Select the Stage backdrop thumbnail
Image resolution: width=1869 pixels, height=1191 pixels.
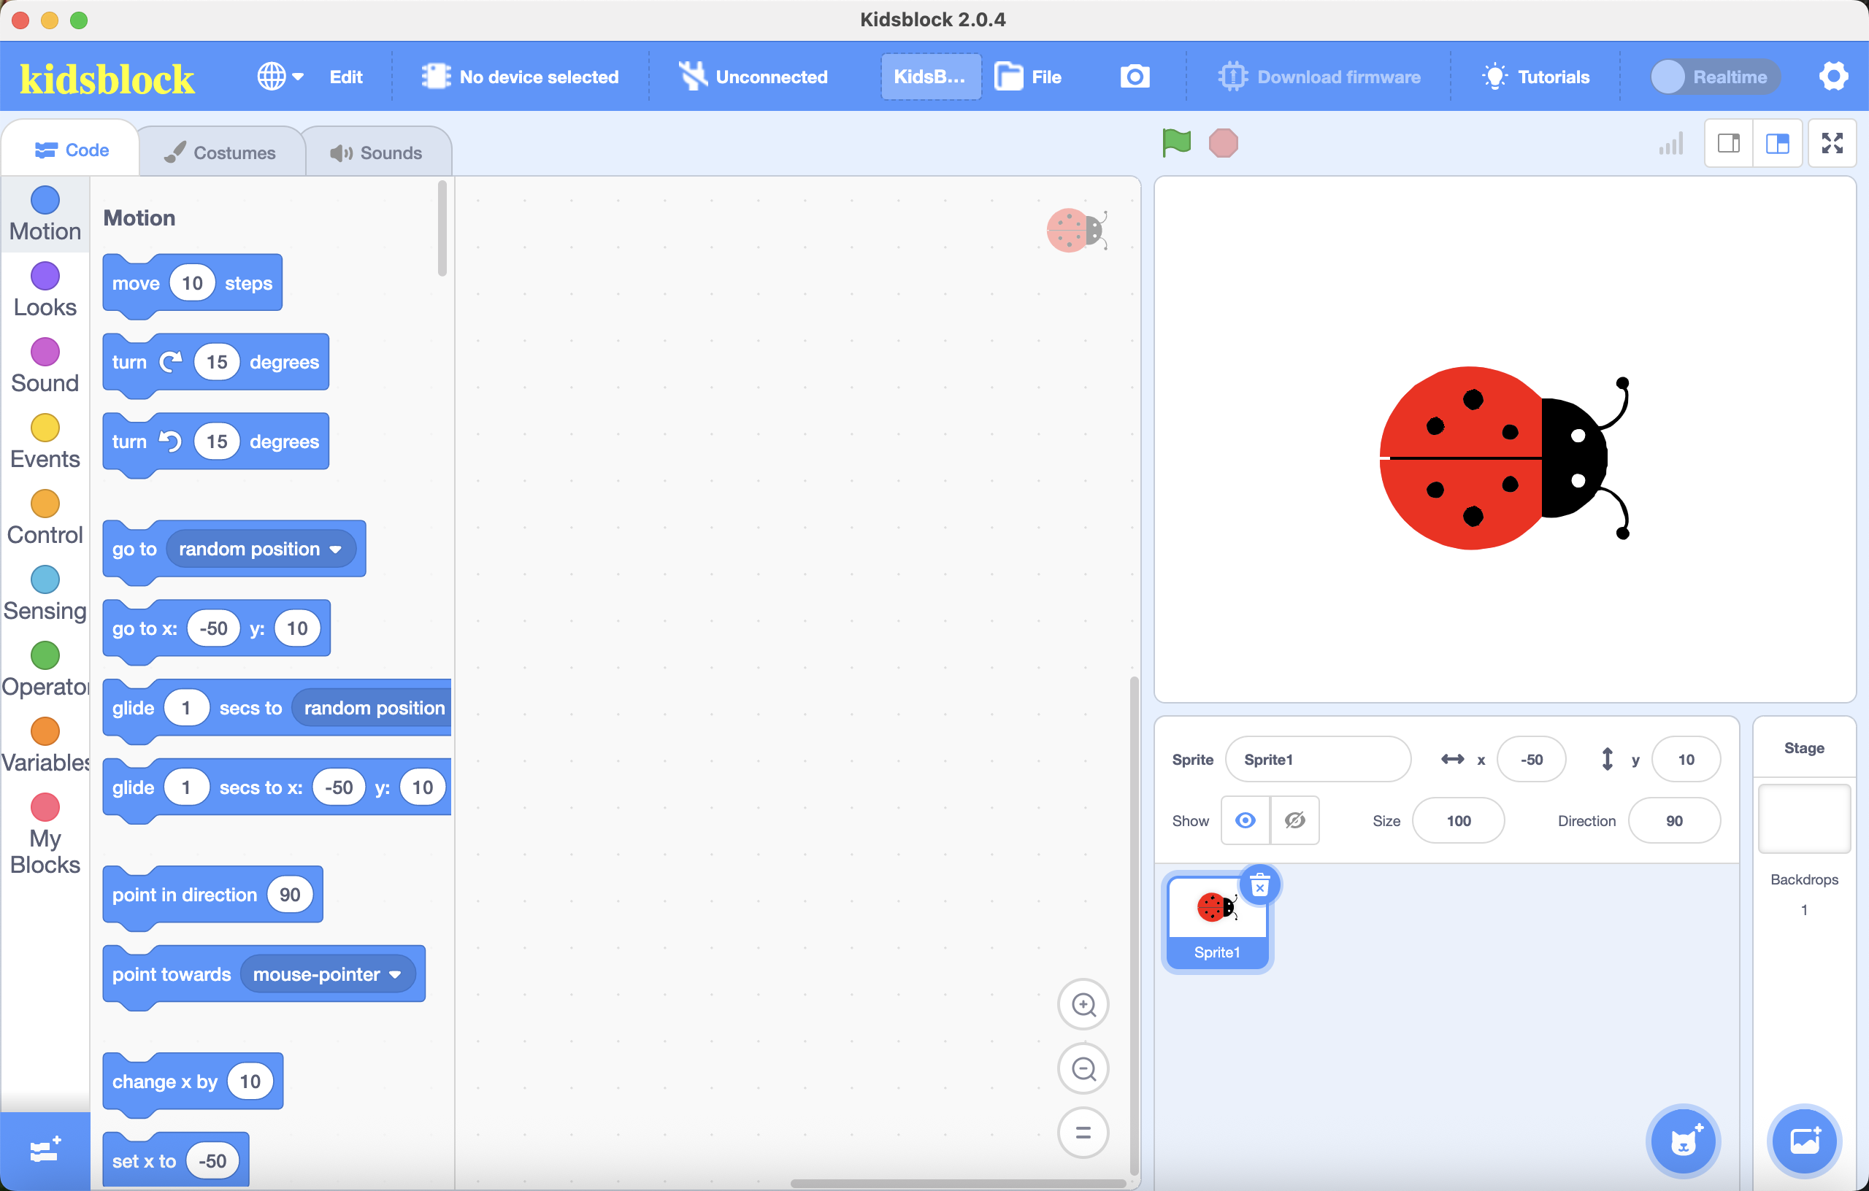[1804, 820]
